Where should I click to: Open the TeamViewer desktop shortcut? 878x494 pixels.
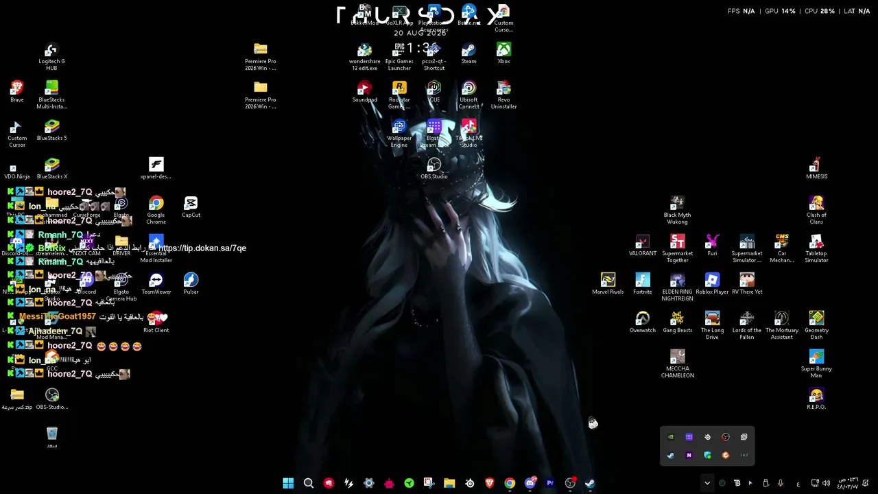coord(156,284)
